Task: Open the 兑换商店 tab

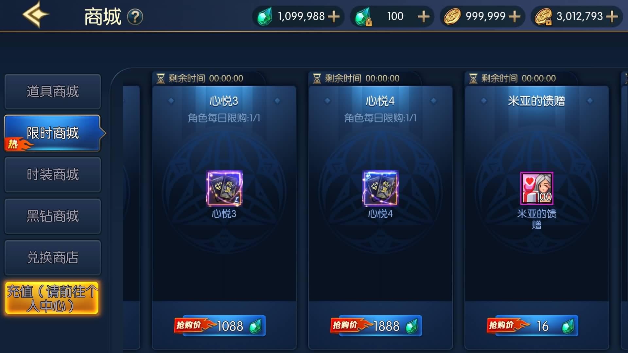Action: click(52, 258)
